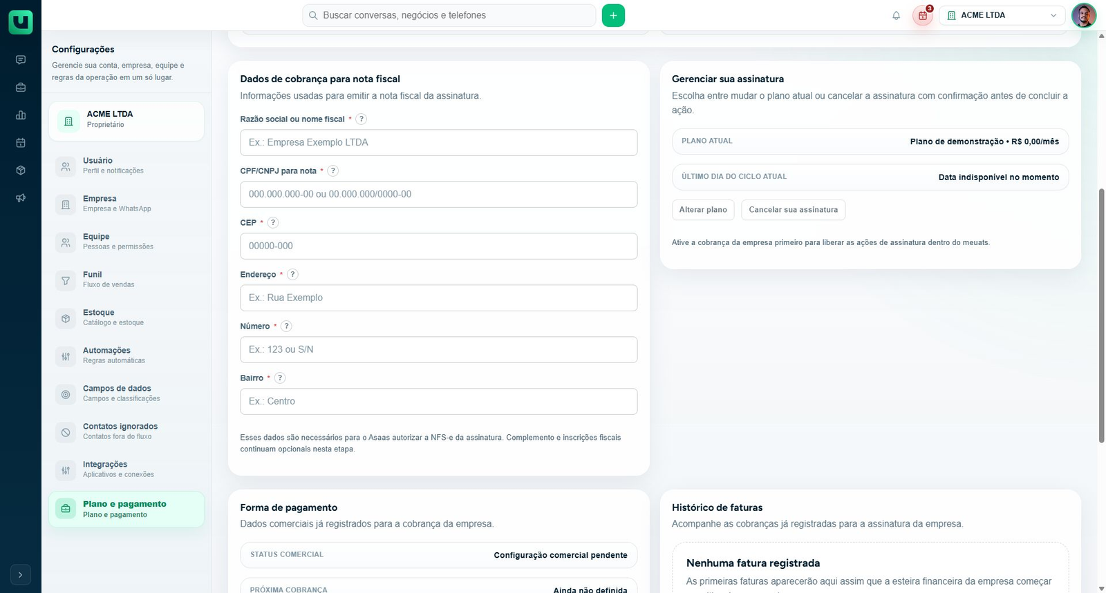Screen dimensions: 1106x593
Task: Click the ACME LTDA Proprietário card
Action: [x=126, y=121]
